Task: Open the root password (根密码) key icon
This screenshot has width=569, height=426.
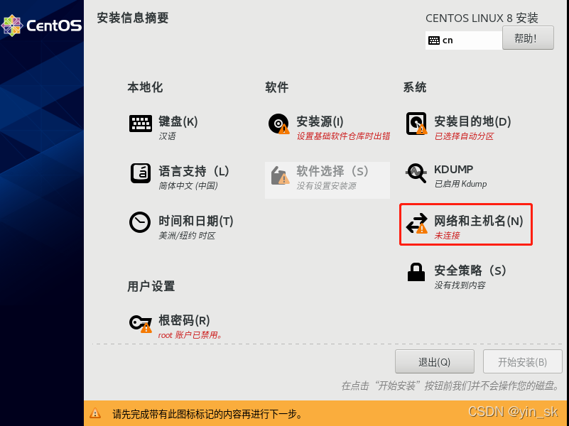Action: point(141,323)
